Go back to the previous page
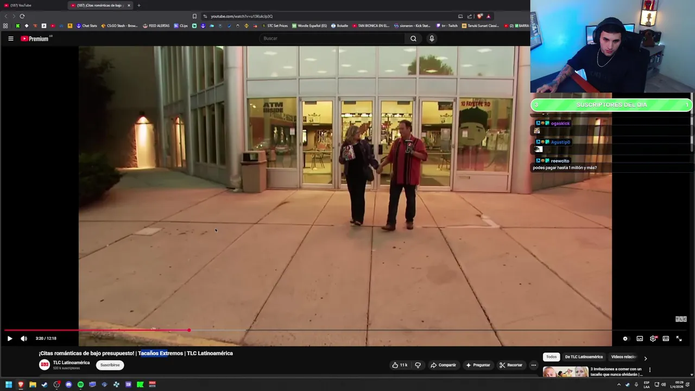The height and width of the screenshot is (391, 695). [6, 16]
